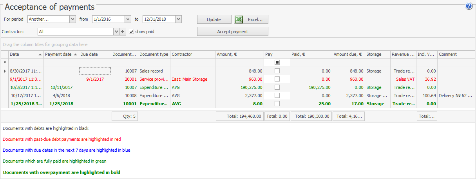
Task: Toggle the show paid checkbox
Action: tap(132, 32)
